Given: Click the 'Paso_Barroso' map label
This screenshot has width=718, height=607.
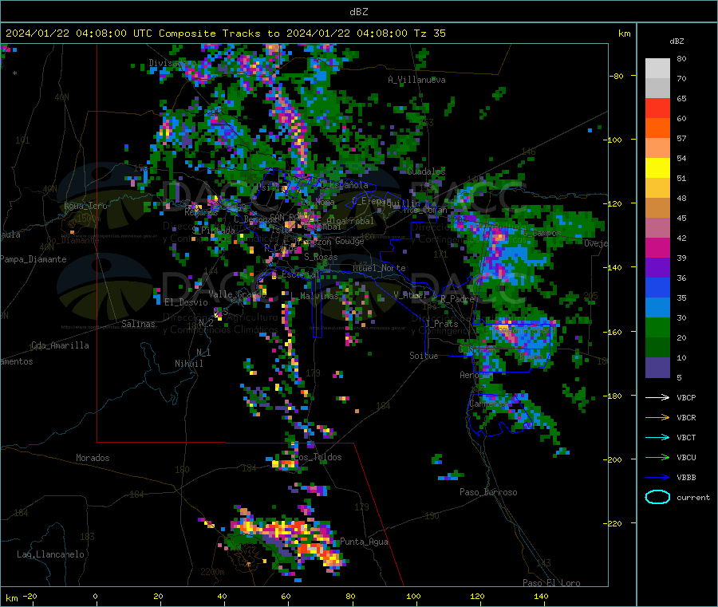Looking at the screenshot, I should (x=488, y=492).
